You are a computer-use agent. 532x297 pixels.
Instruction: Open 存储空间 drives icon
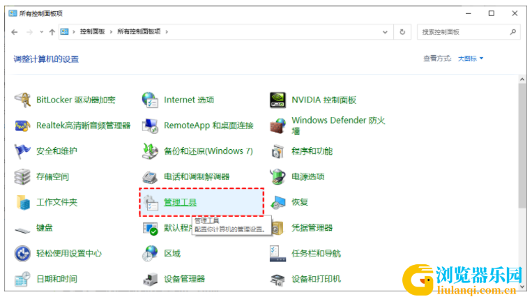point(23,177)
